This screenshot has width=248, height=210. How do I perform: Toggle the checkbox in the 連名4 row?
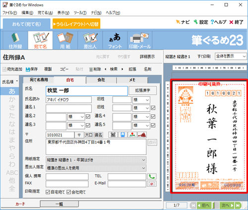coord(153,117)
